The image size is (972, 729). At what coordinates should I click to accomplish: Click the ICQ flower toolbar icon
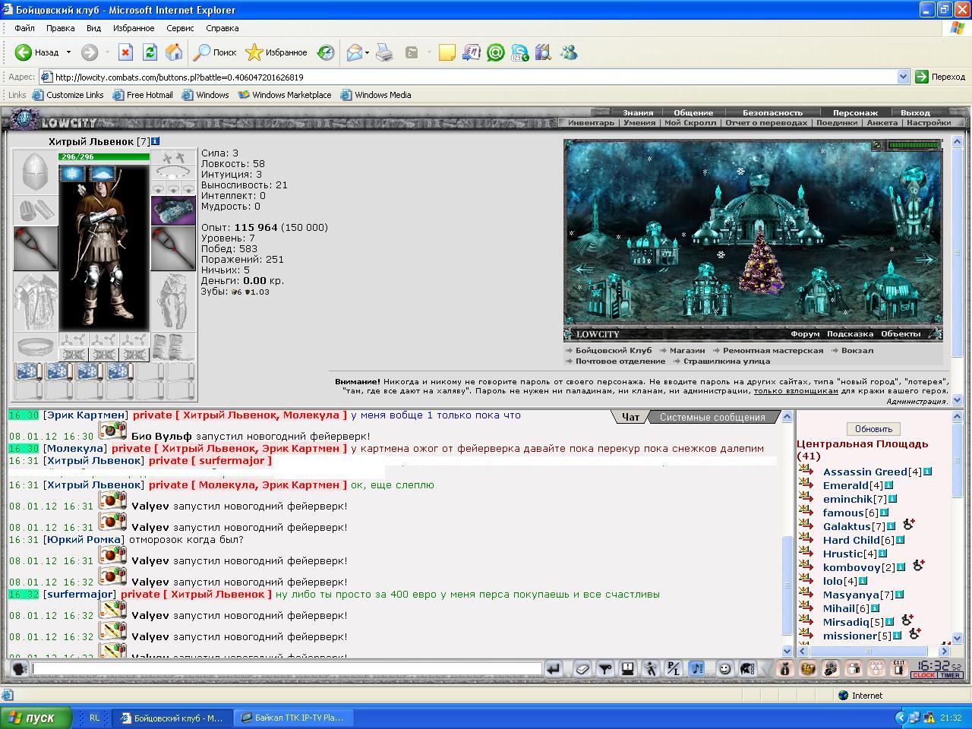click(495, 52)
